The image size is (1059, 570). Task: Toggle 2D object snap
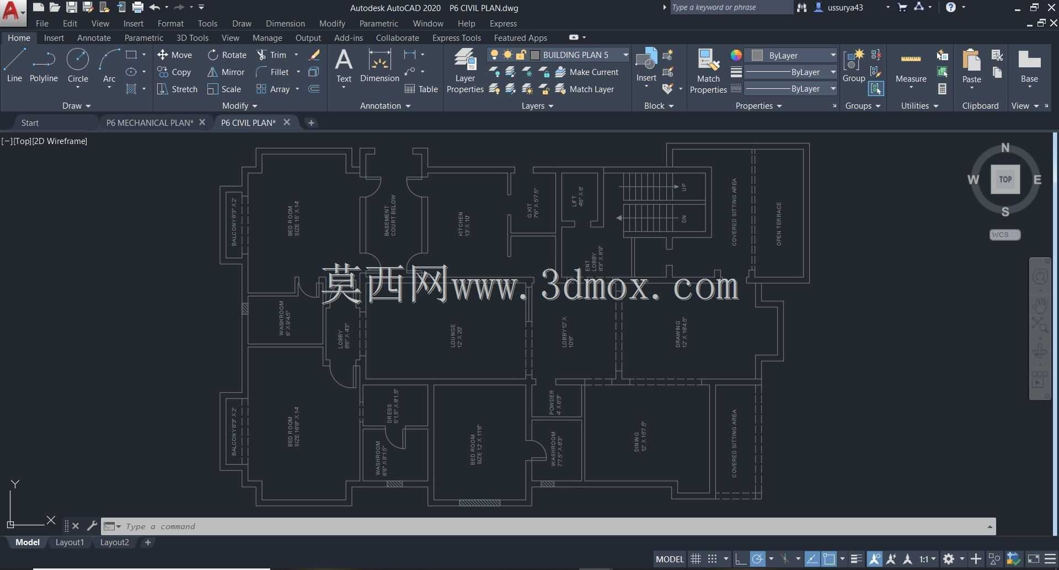[829, 559]
